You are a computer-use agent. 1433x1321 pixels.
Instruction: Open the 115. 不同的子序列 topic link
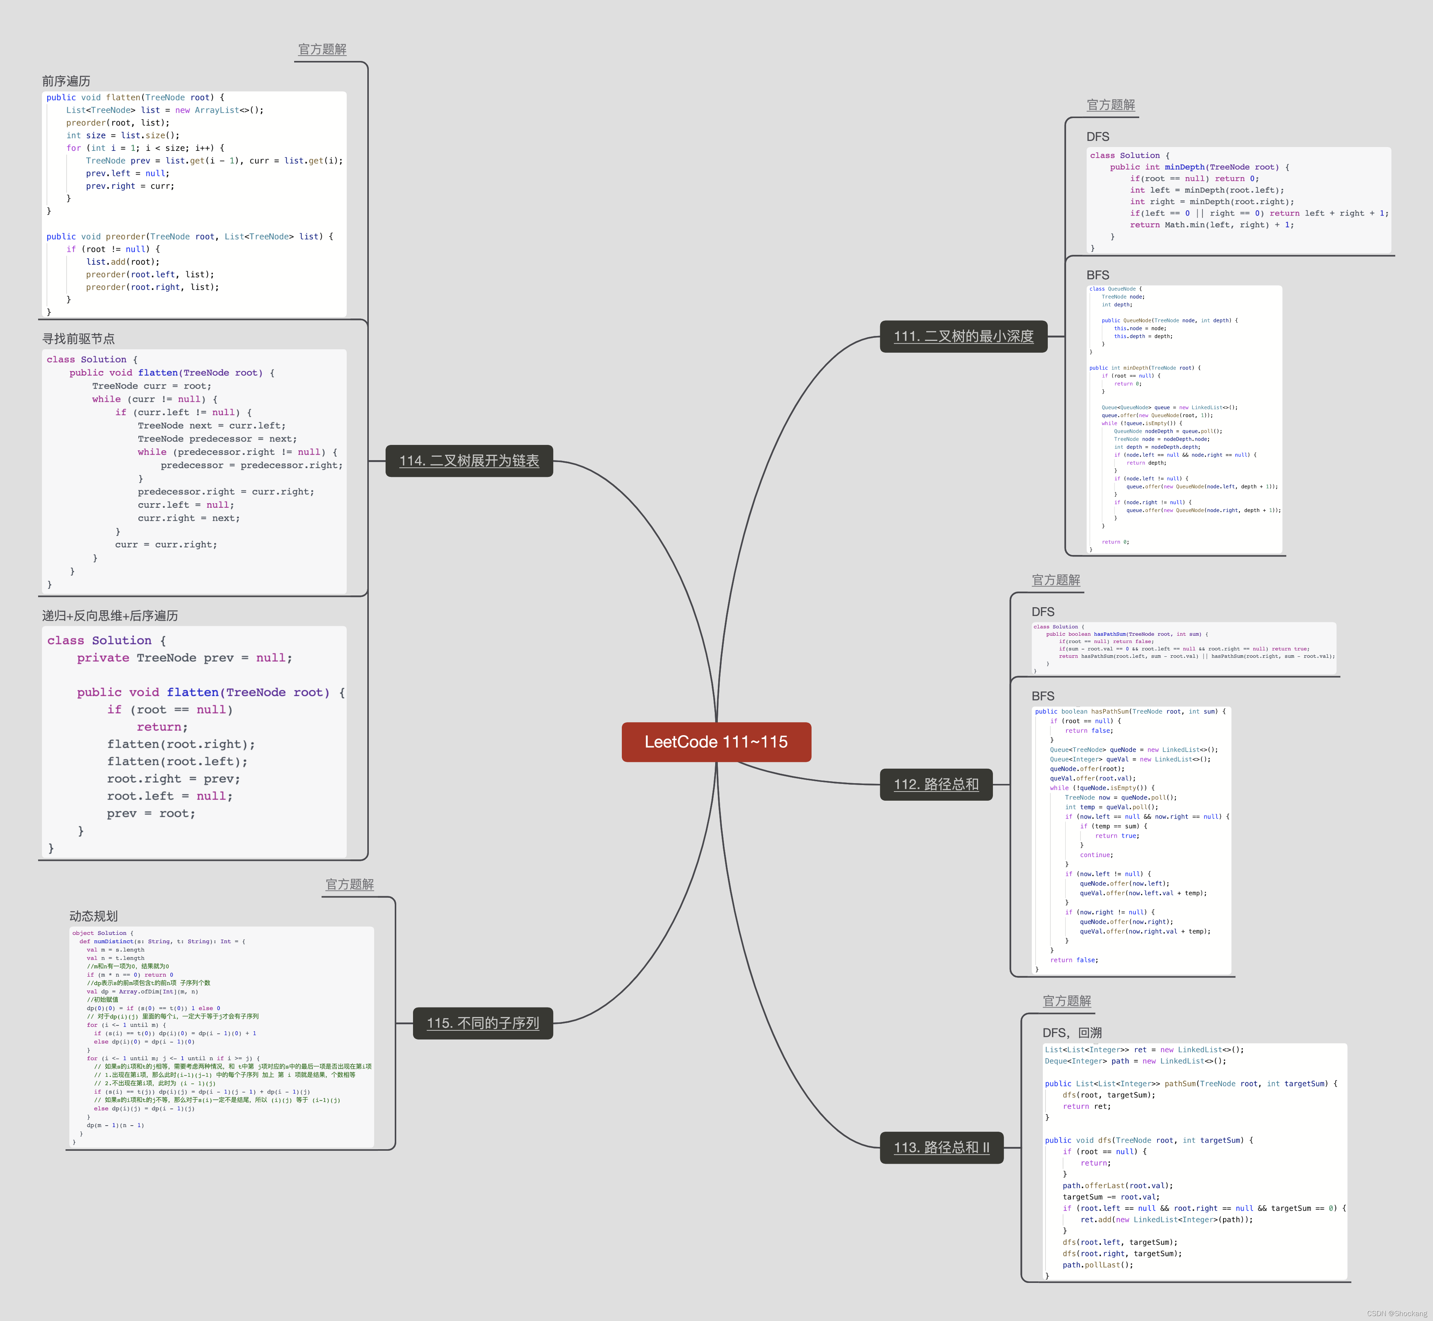pos(483,1023)
